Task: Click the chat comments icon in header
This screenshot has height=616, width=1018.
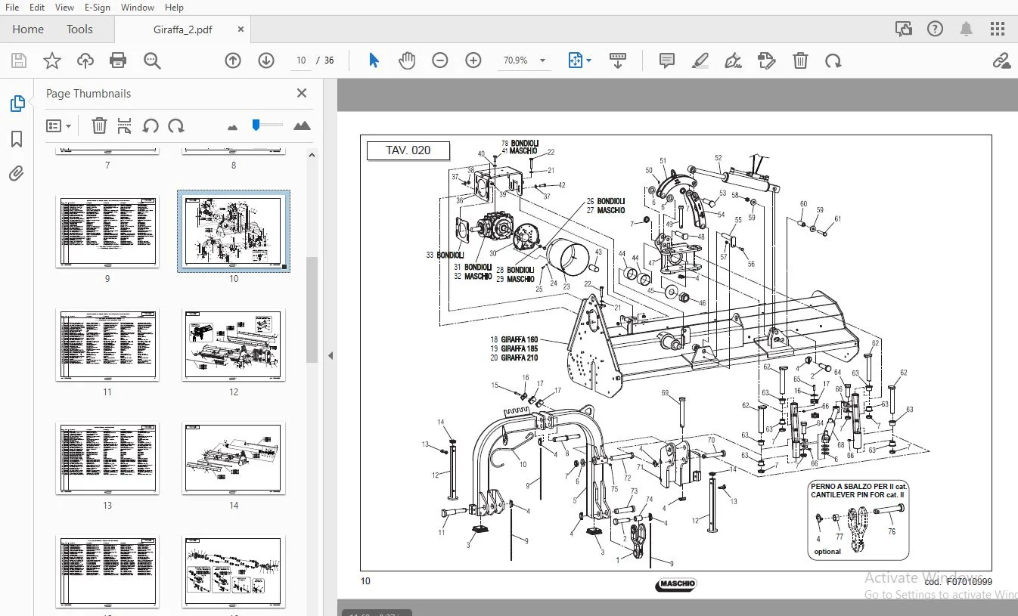Action: pyautogui.click(x=904, y=29)
